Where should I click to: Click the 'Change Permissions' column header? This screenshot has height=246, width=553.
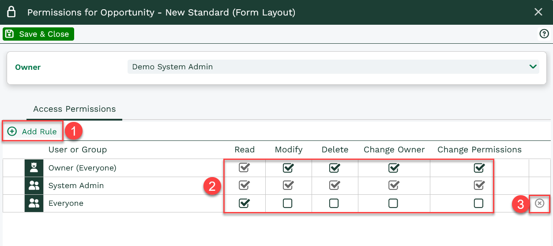point(479,150)
